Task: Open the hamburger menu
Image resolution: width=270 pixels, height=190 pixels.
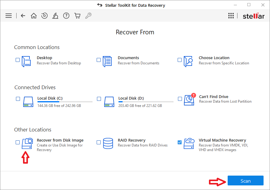Action: (9, 16)
